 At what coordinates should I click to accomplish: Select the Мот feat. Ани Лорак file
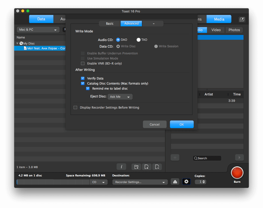pos(40,48)
